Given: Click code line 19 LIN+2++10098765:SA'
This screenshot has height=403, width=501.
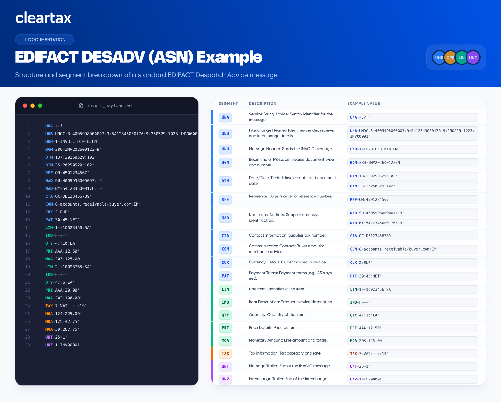Looking at the screenshot, I should (x=69, y=267).
